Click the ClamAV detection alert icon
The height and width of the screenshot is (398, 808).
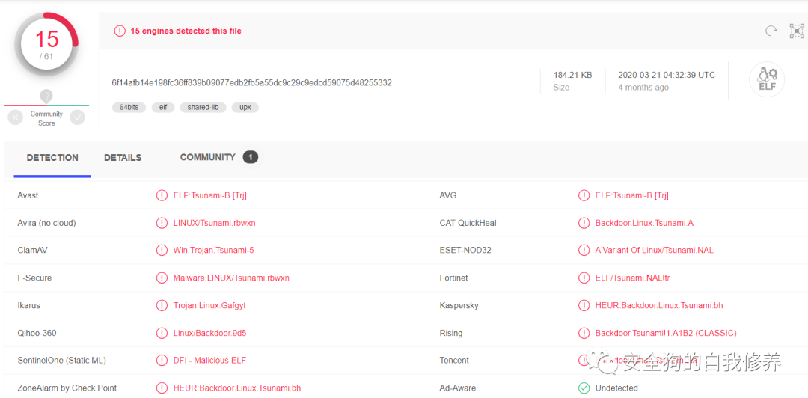(162, 251)
